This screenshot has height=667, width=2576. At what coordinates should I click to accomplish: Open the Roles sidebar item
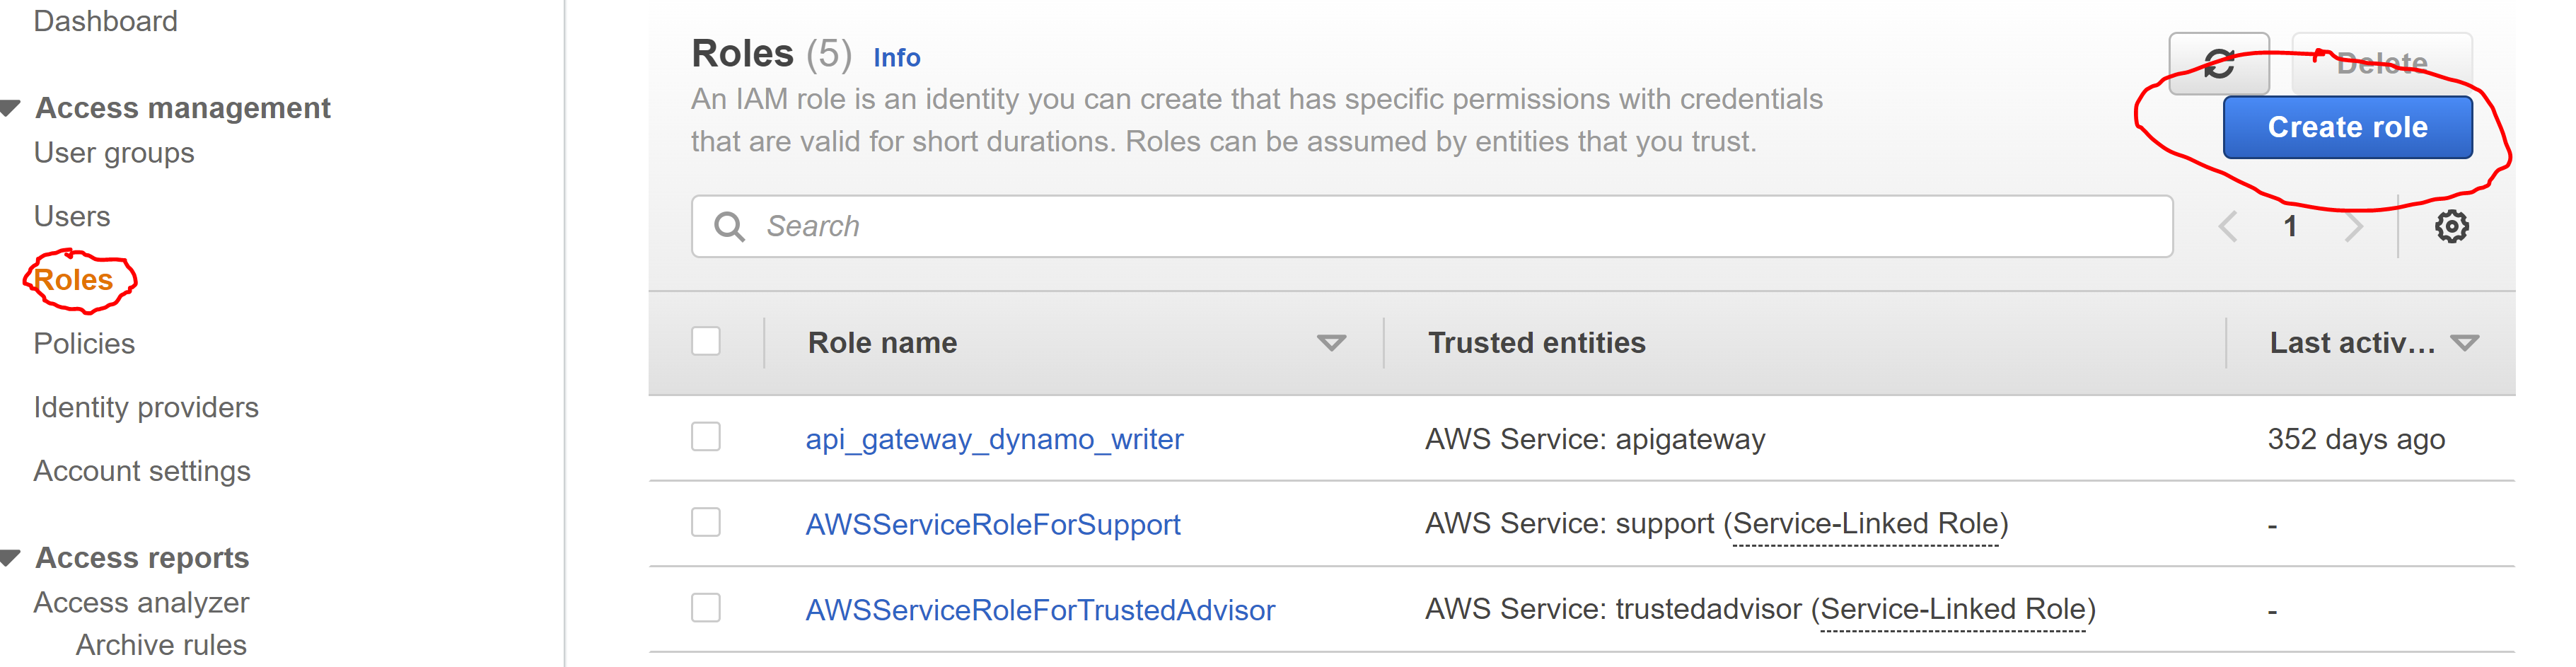73,280
